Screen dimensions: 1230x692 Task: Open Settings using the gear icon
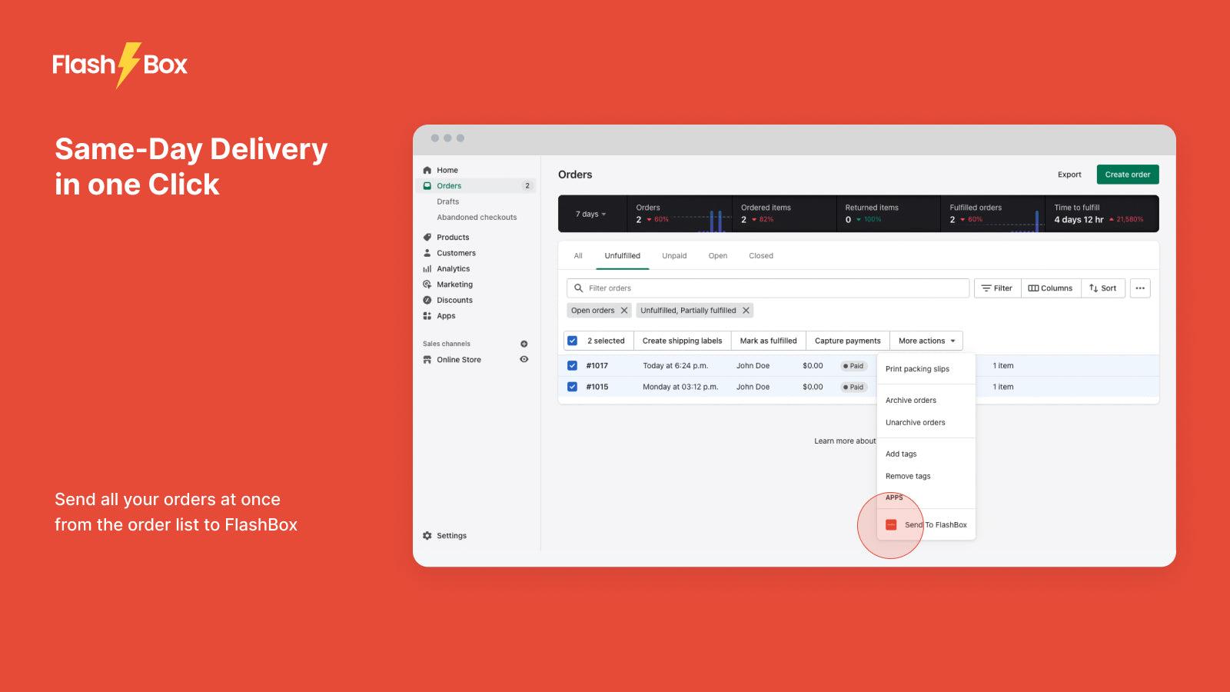tap(427, 535)
